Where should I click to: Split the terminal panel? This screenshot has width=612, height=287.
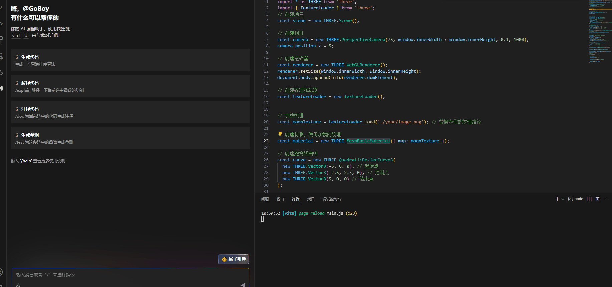589,199
